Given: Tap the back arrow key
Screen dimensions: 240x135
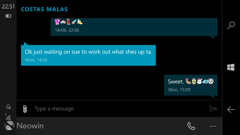Looking at the screenshot, I should tap(231, 109).
